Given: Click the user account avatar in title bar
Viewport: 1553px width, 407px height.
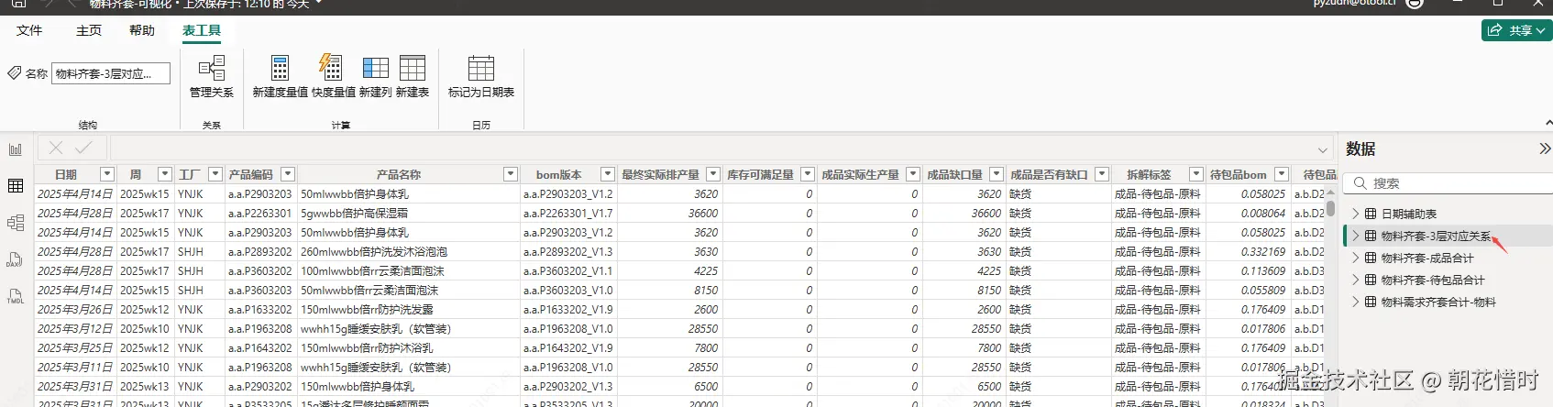Looking at the screenshot, I should [x=1415, y=4].
